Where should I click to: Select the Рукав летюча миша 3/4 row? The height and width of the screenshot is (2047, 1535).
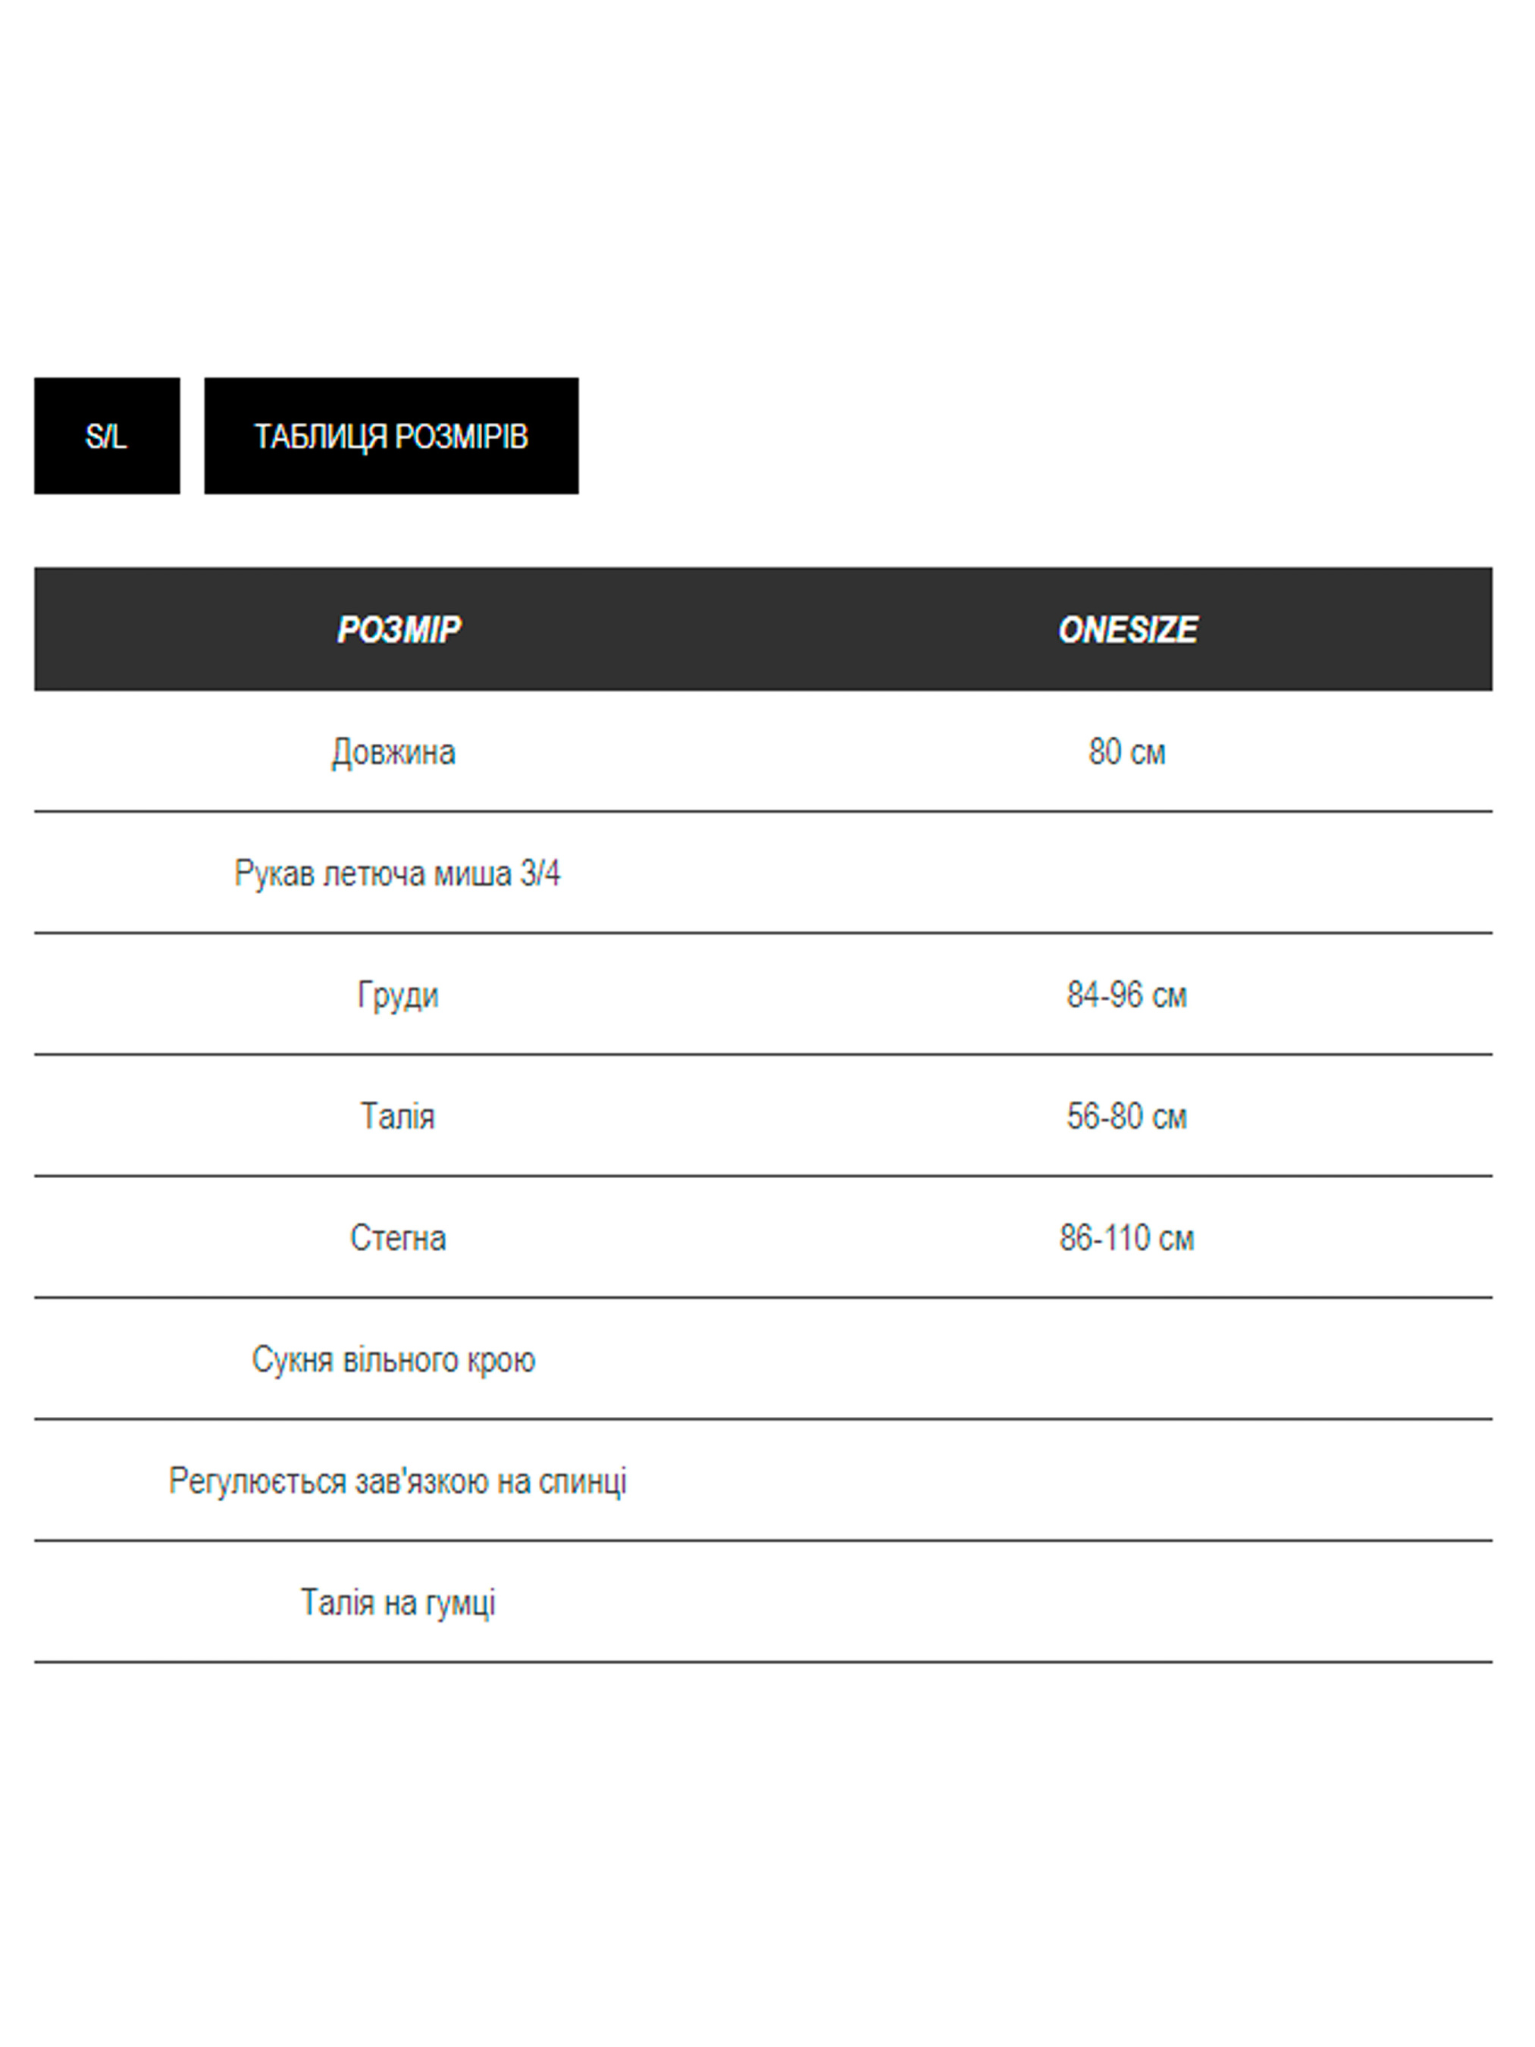pyautogui.click(x=397, y=873)
